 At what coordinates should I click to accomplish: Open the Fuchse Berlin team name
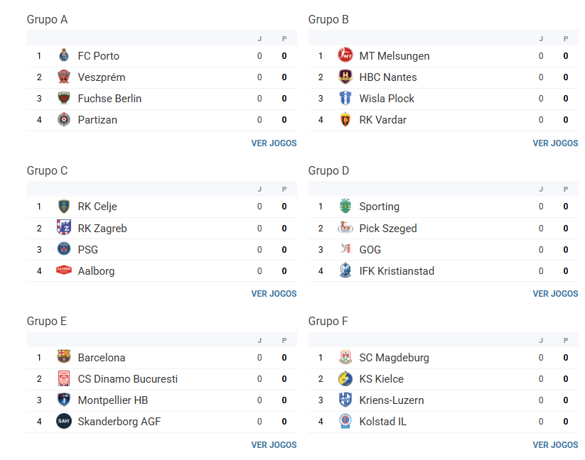tap(109, 99)
